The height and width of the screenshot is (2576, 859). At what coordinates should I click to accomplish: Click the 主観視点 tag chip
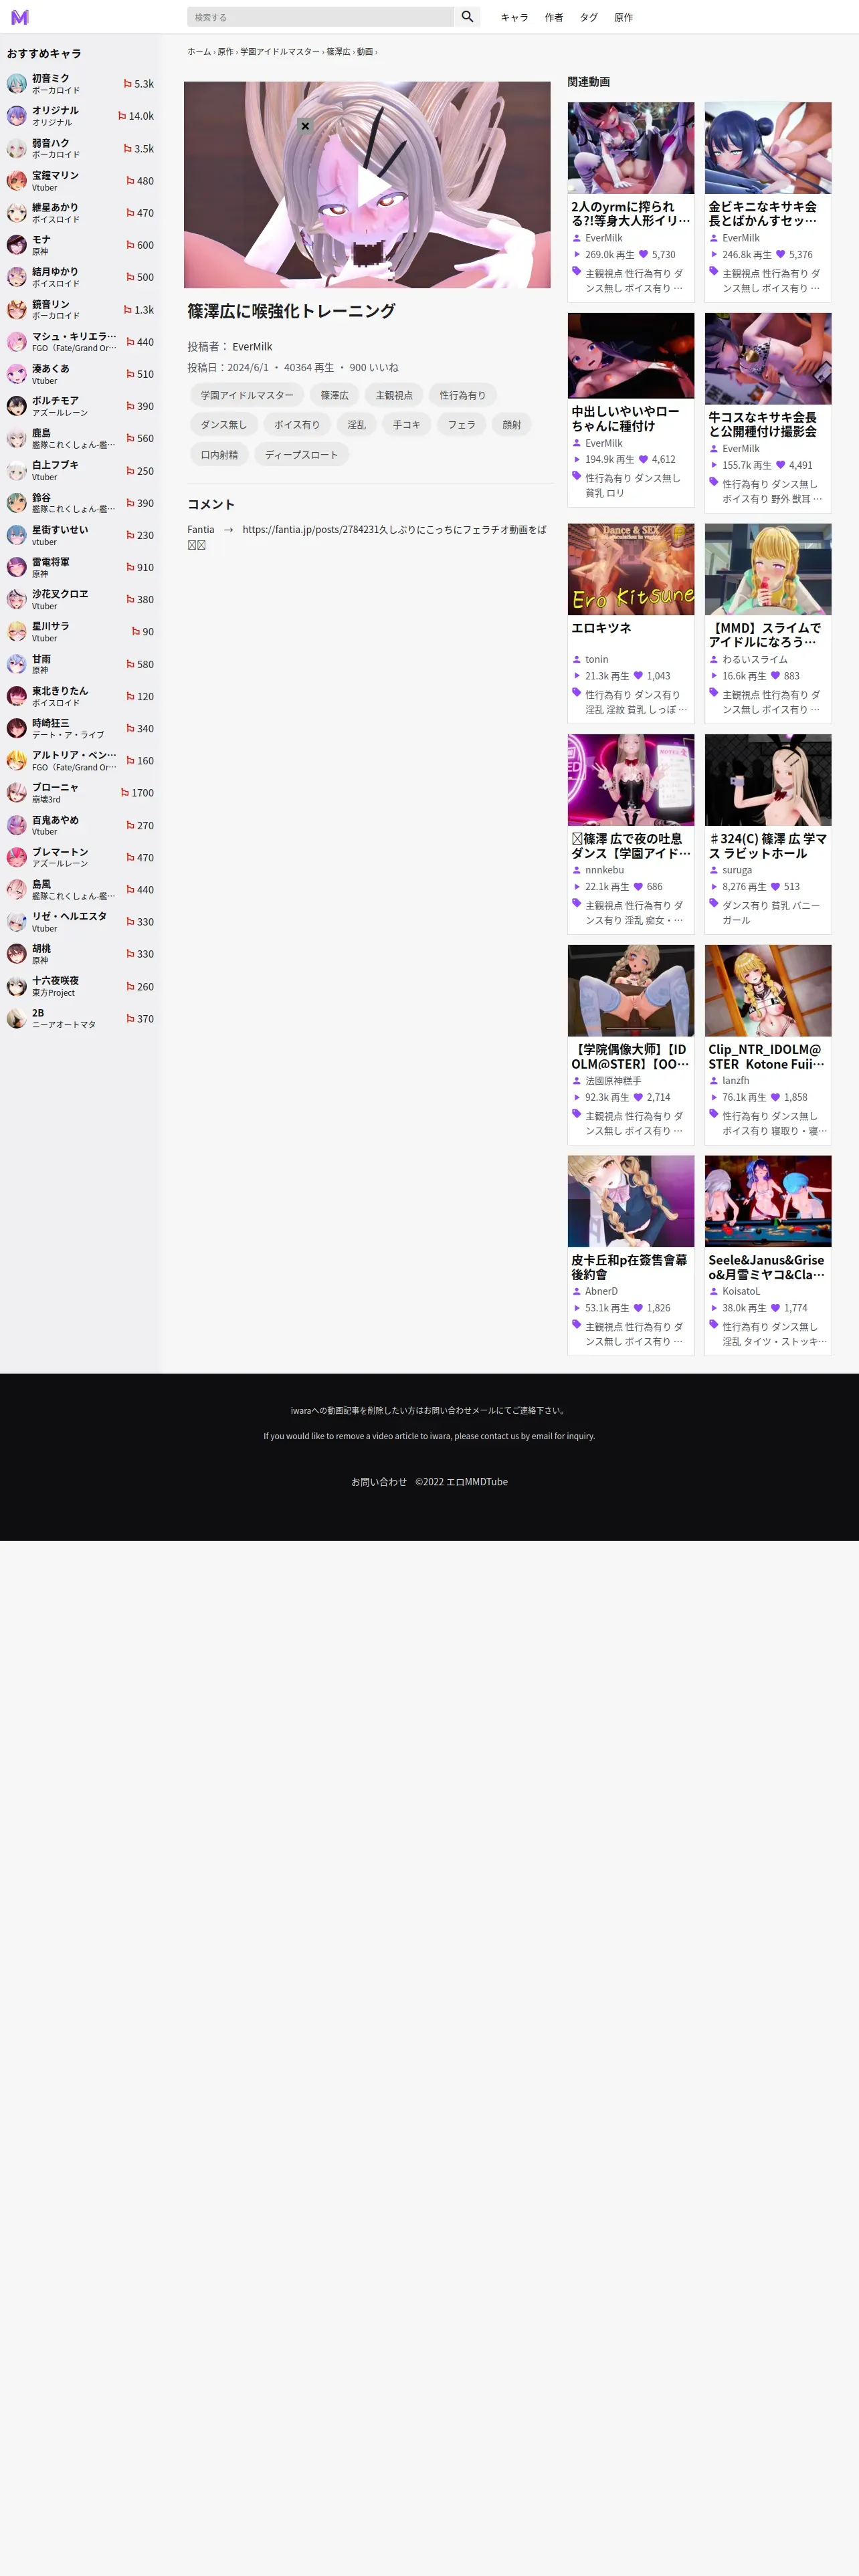[394, 396]
